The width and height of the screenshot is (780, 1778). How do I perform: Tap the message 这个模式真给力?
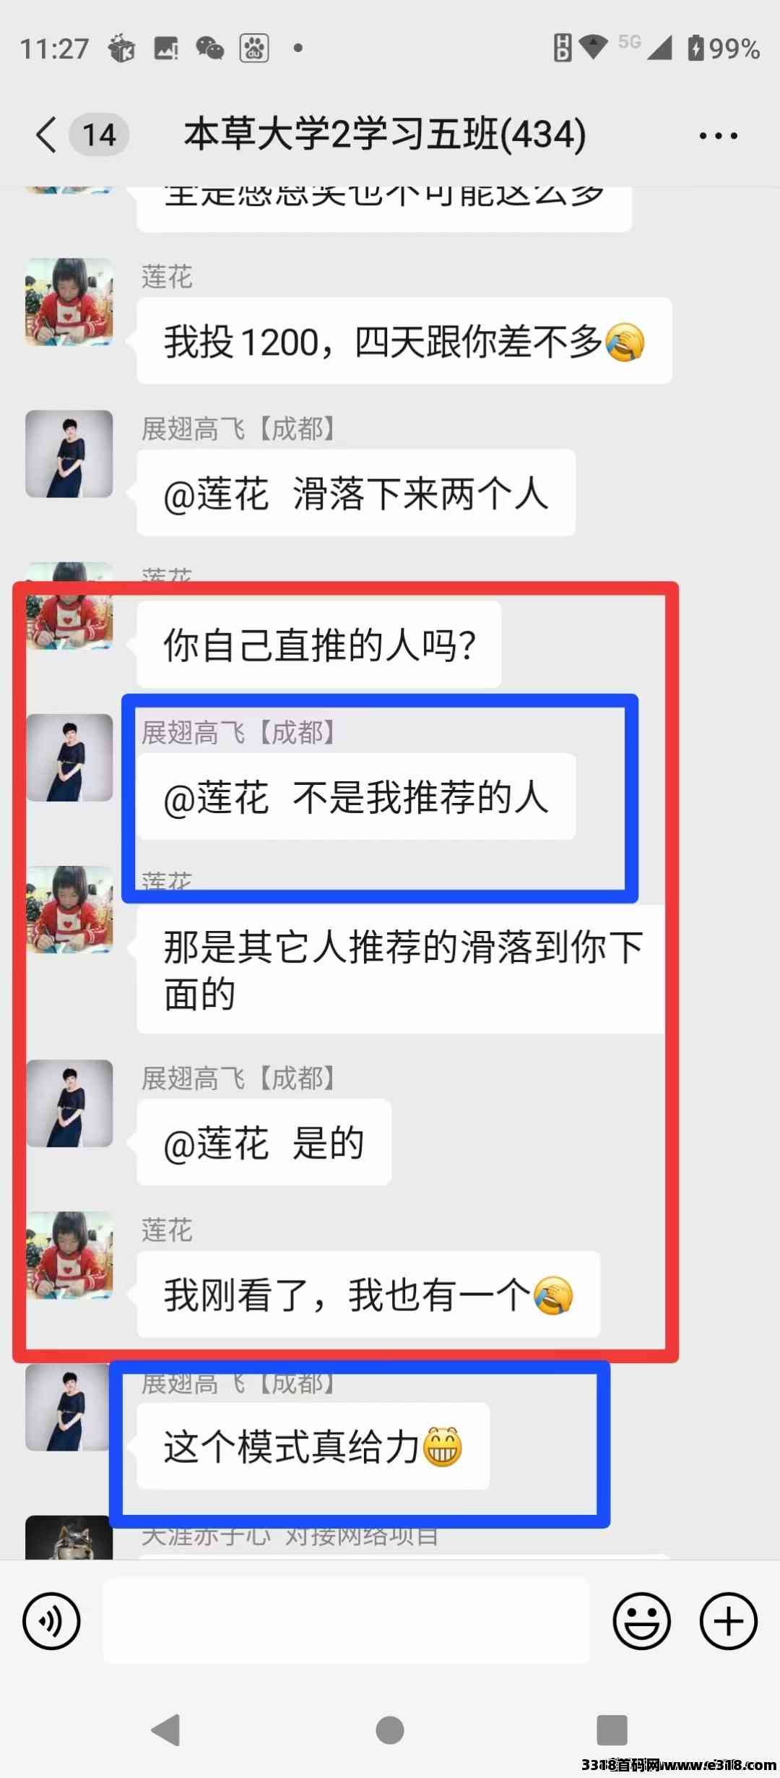(x=313, y=1446)
